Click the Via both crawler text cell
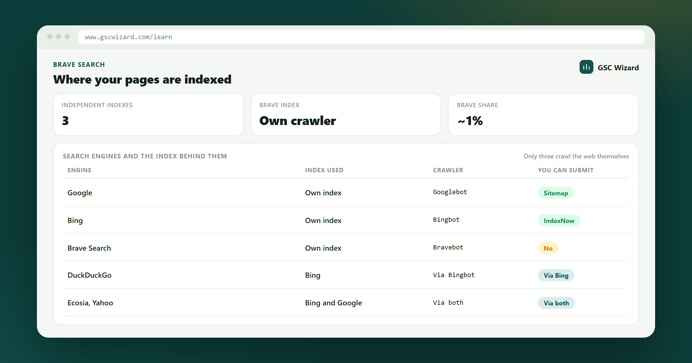The image size is (692, 363). pos(448,303)
